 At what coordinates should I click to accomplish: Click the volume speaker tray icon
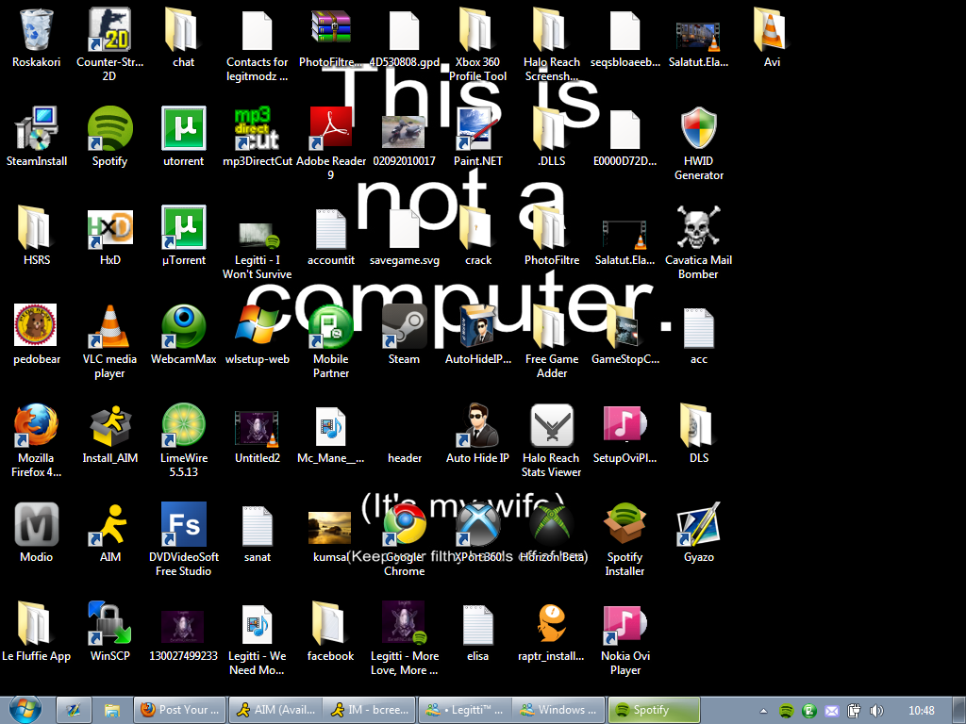pos(875,710)
